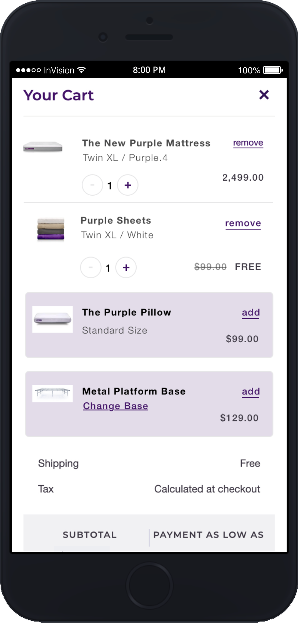Viewport: 298px width, 623px height.
Task: Click The Purple Pillow product title
Action: click(x=126, y=313)
